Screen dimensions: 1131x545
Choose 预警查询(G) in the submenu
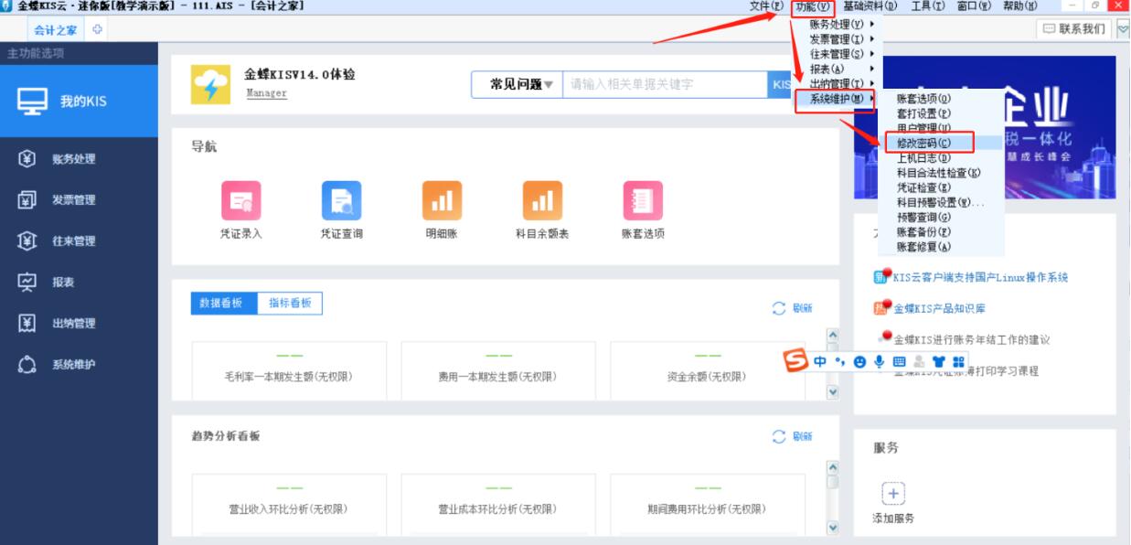point(924,217)
